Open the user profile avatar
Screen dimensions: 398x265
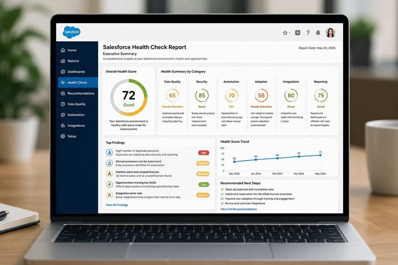point(330,32)
